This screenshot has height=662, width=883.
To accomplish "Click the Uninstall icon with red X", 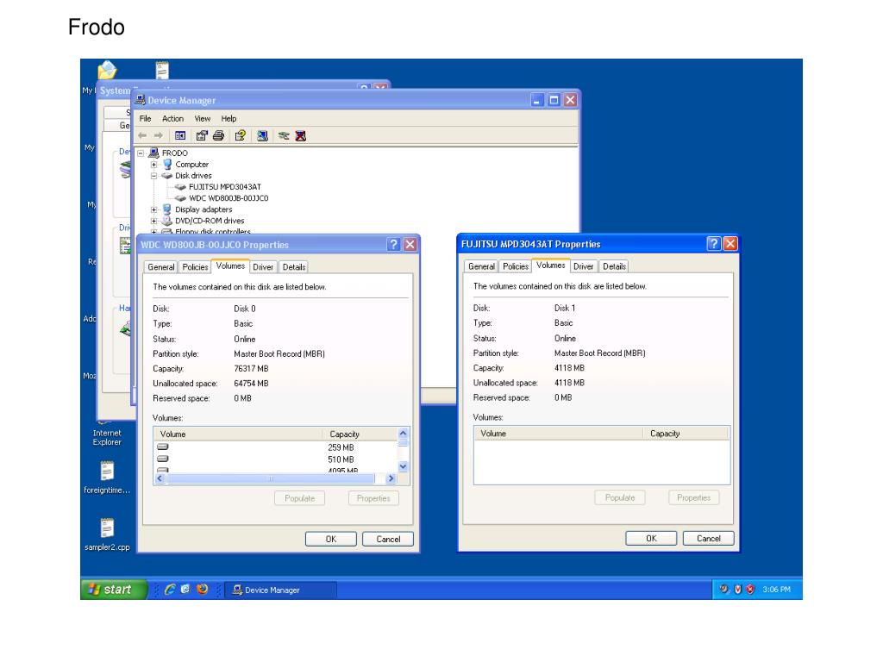I will (x=301, y=135).
